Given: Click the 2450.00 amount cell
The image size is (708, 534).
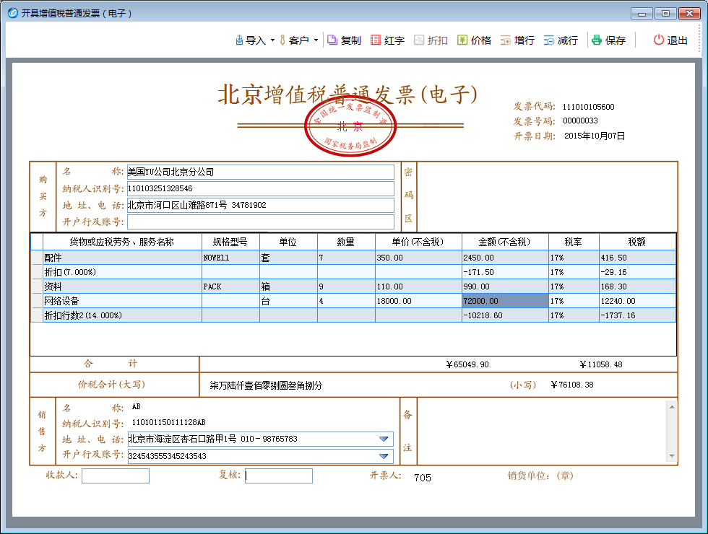Looking at the screenshot, I should (x=505, y=258).
